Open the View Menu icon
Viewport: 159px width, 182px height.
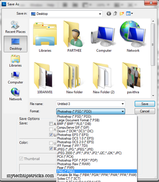click(129, 13)
